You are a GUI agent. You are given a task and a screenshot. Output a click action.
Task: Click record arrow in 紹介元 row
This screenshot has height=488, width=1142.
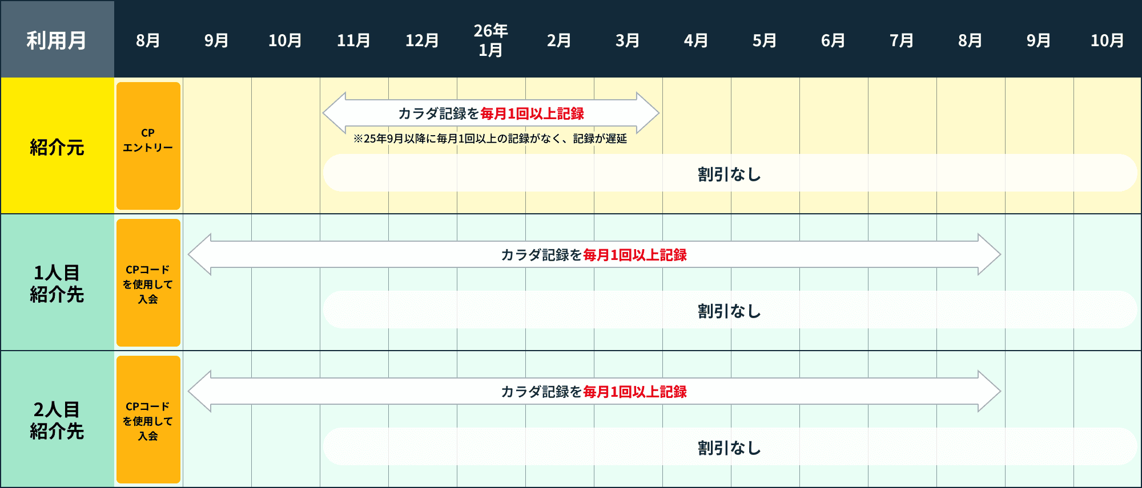[x=491, y=113]
